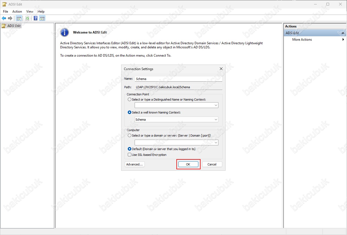Open Help via question mark icon
Screen dimensions: 347x235
coord(36,18)
